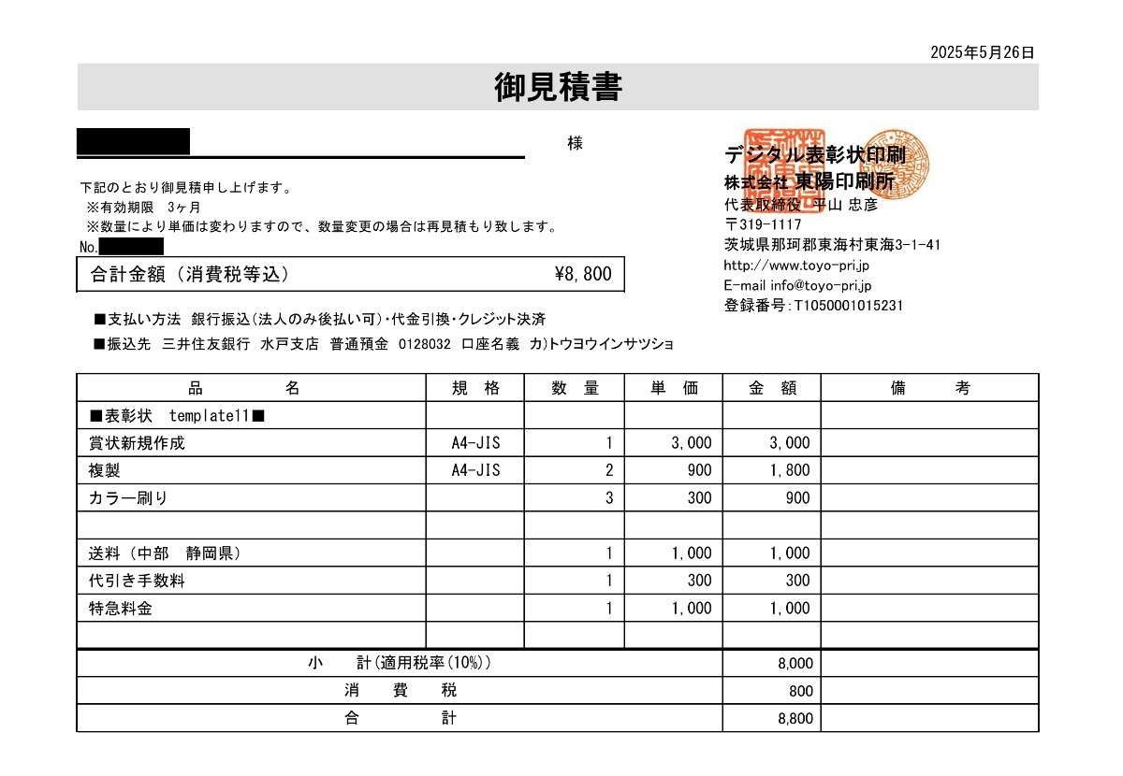Click the 金額 column header
This screenshot has width=1123, height=776.
click(772, 388)
